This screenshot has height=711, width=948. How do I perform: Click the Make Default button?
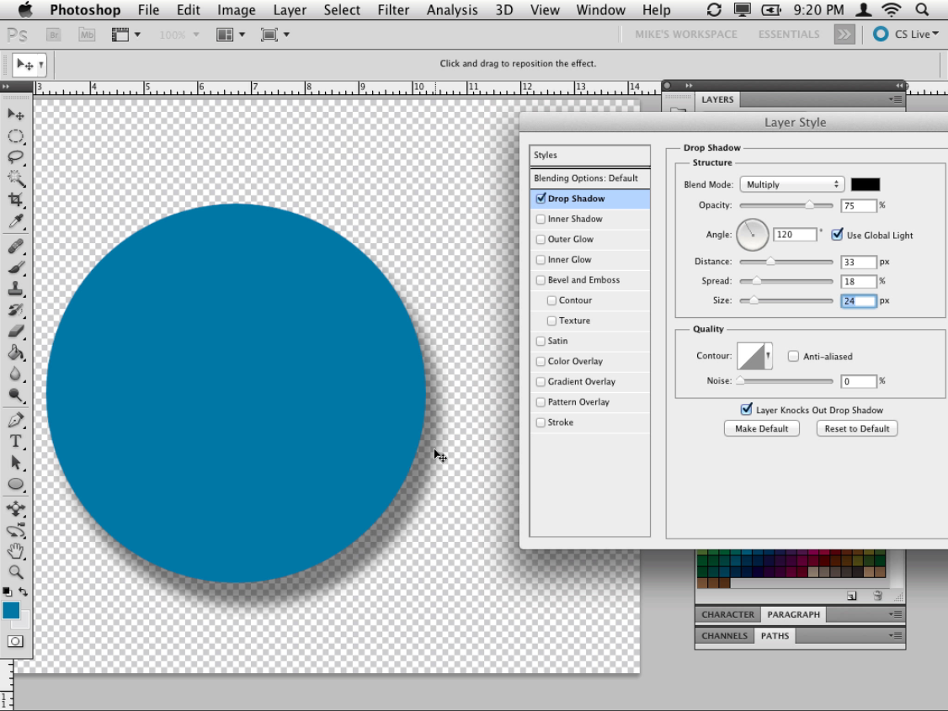pyautogui.click(x=761, y=428)
